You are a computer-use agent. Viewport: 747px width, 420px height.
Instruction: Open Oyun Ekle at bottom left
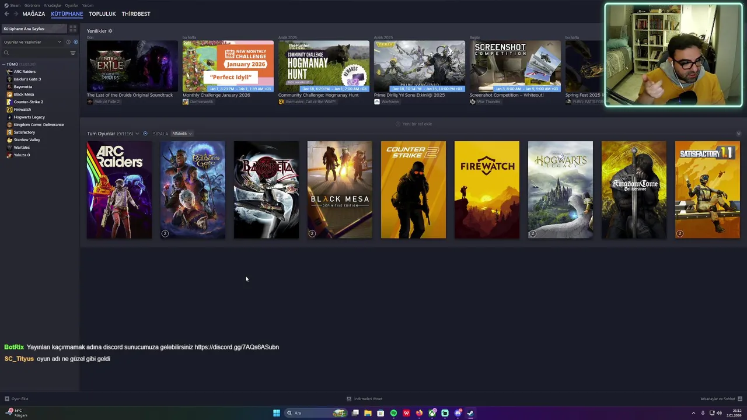pos(16,399)
